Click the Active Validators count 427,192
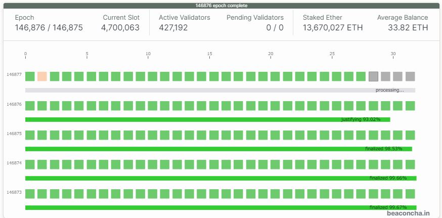The image size is (442, 218). point(173,28)
